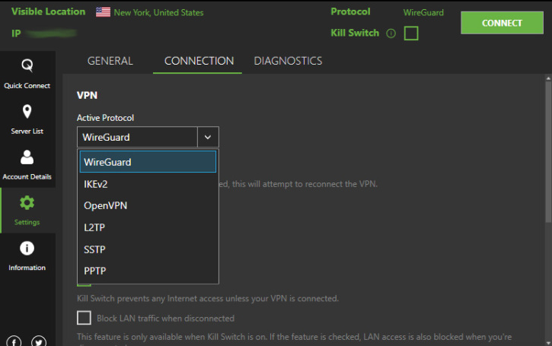
Task: Click the scrollbar down arrow
Action: [x=548, y=342]
